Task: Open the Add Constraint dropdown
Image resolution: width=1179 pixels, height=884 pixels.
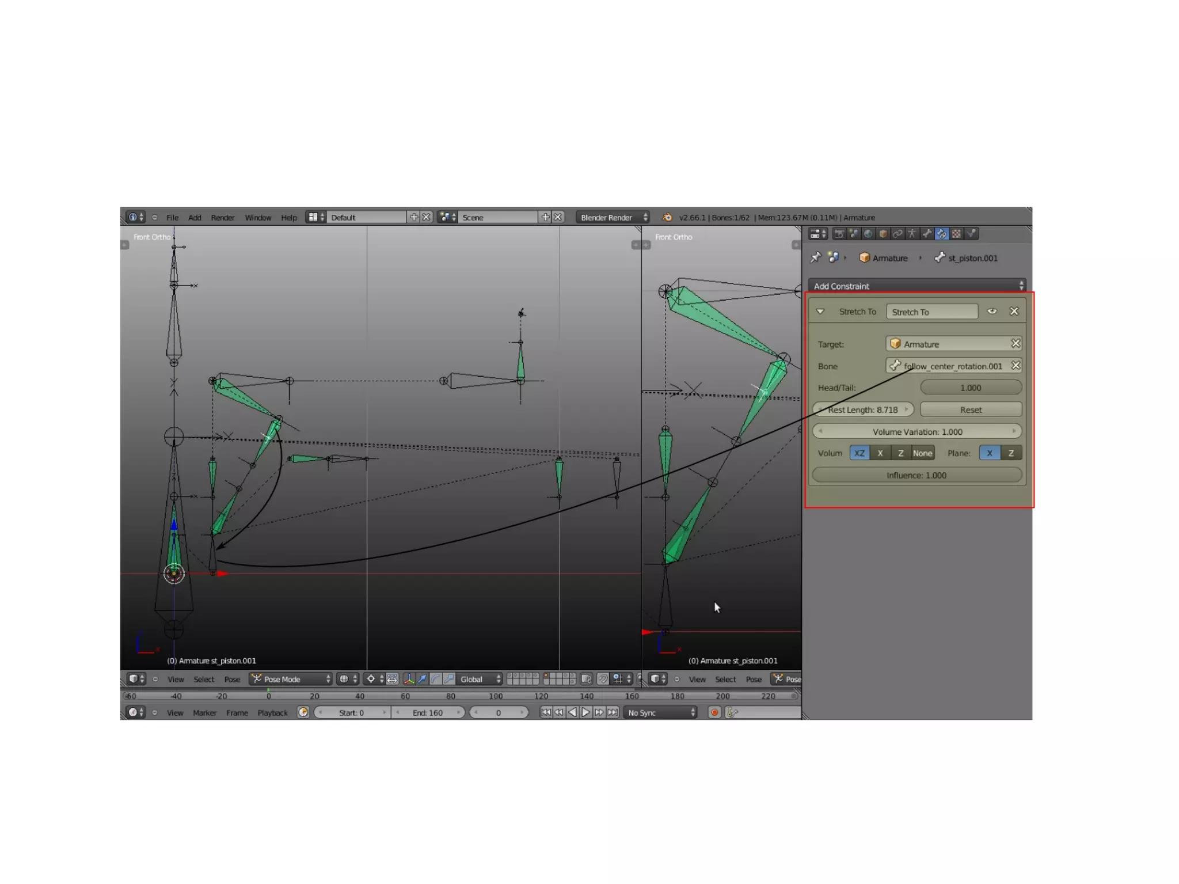Action: [x=916, y=286]
